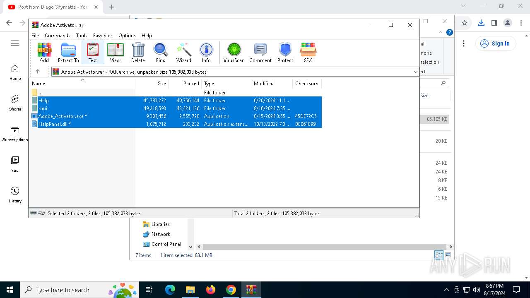
Task: Open Chrome downloads icon
Action: coord(481,23)
